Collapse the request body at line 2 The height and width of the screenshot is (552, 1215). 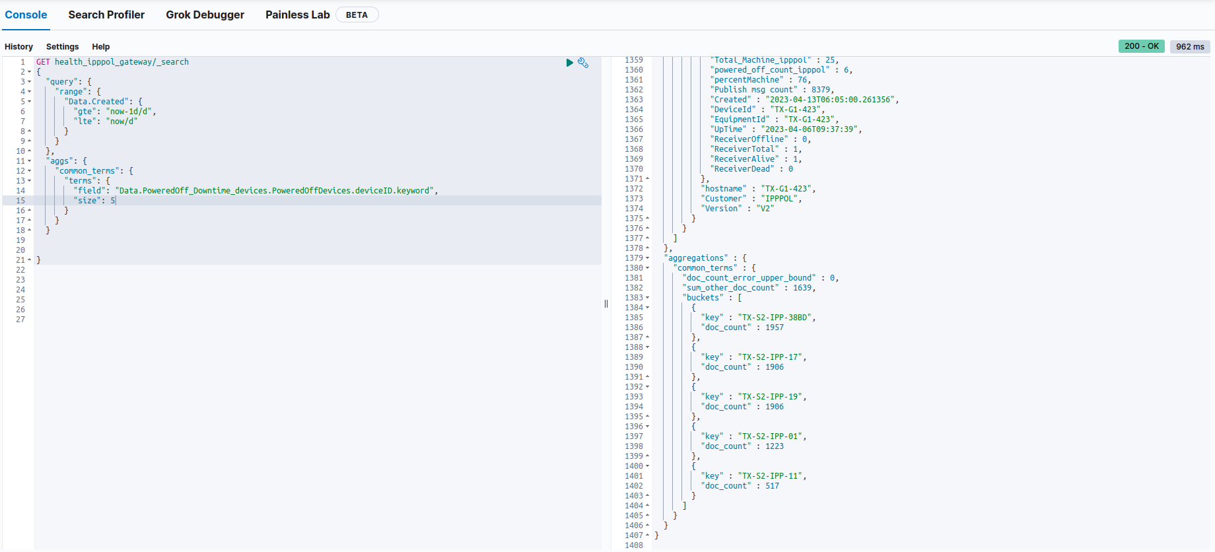coord(30,72)
